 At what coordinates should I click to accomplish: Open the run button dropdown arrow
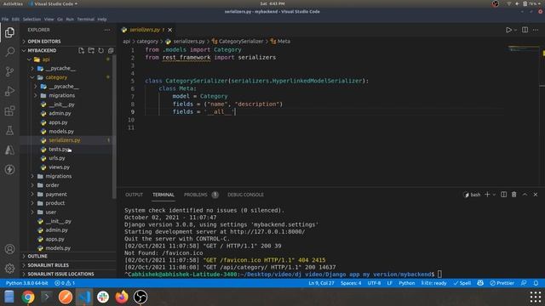point(515,31)
